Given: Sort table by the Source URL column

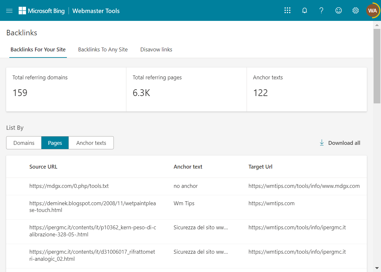Looking at the screenshot, I should (x=43, y=166).
